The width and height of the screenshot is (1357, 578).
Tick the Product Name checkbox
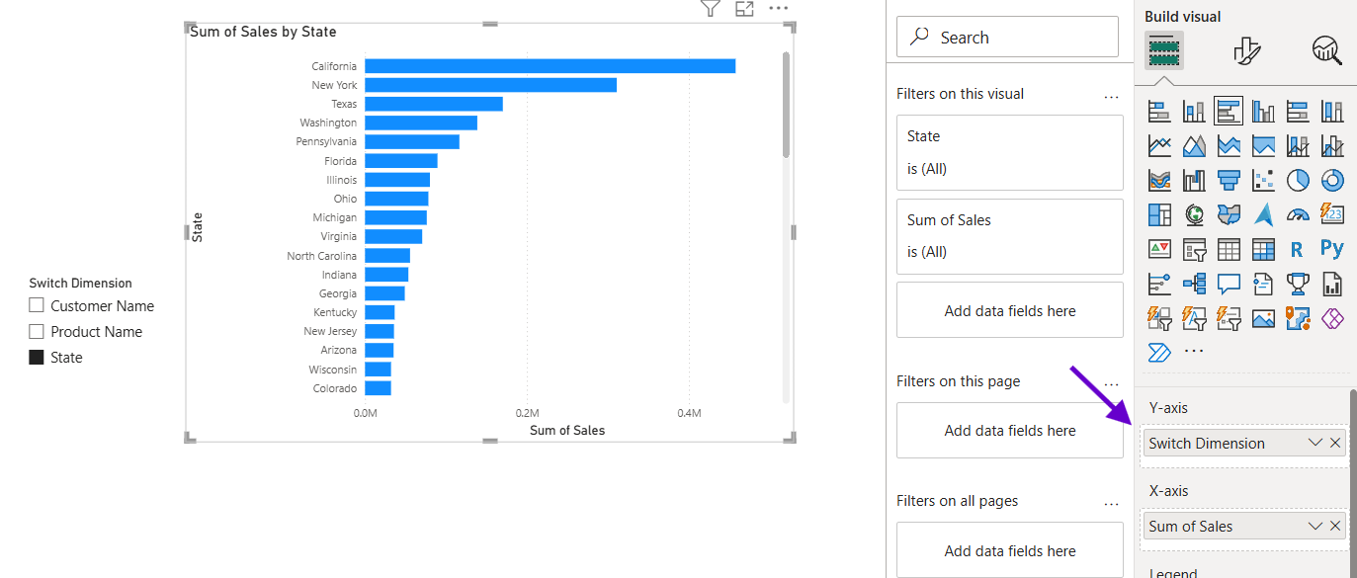37,332
